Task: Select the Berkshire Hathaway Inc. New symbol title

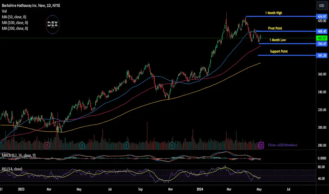Action: (31, 5)
